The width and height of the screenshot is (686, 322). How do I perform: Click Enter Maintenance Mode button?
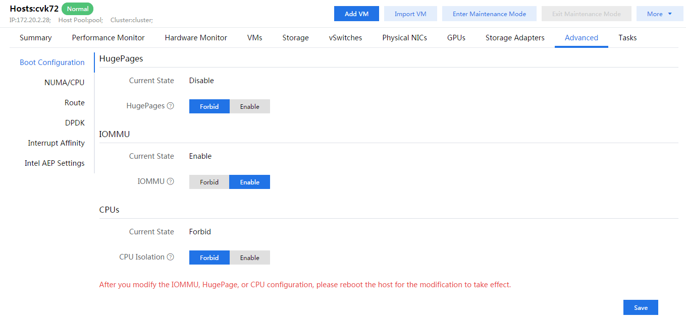[489, 14]
